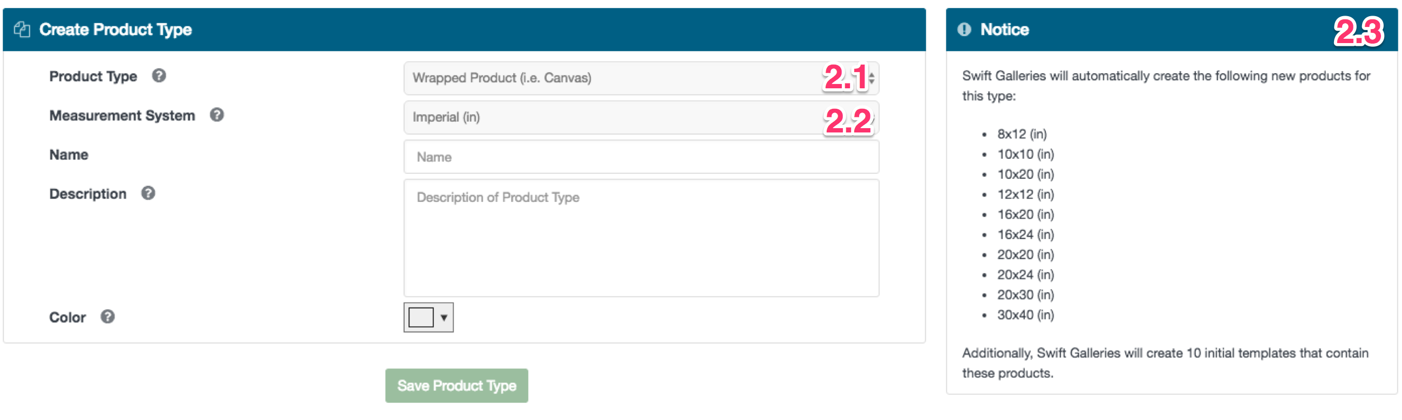Focus the Name input field

(x=641, y=157)
